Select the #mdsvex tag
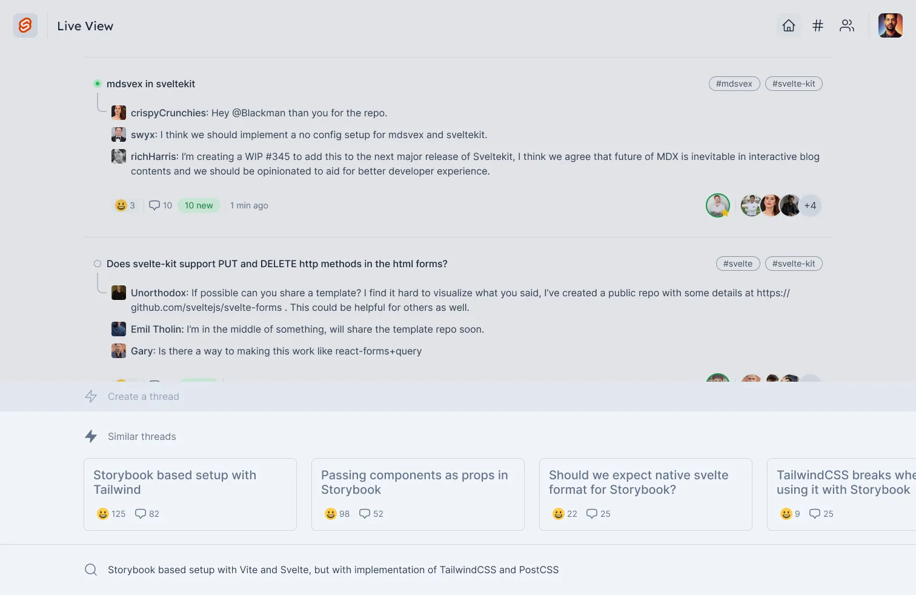Screen dimensions: 916x595 pos(734,84)
